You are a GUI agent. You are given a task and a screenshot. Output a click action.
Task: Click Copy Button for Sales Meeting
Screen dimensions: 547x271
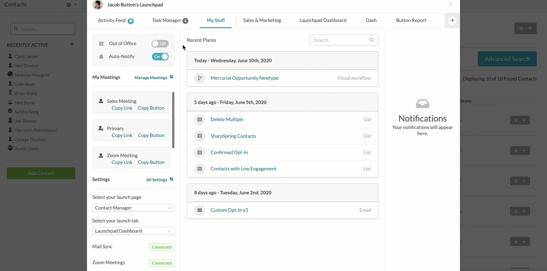tap(151, 108)
